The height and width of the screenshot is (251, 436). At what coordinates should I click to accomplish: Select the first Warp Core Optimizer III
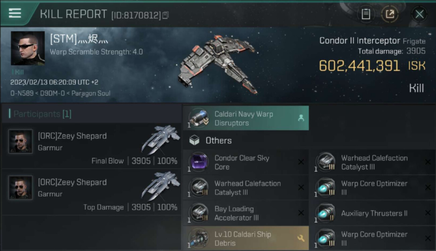tap(373, 187)
